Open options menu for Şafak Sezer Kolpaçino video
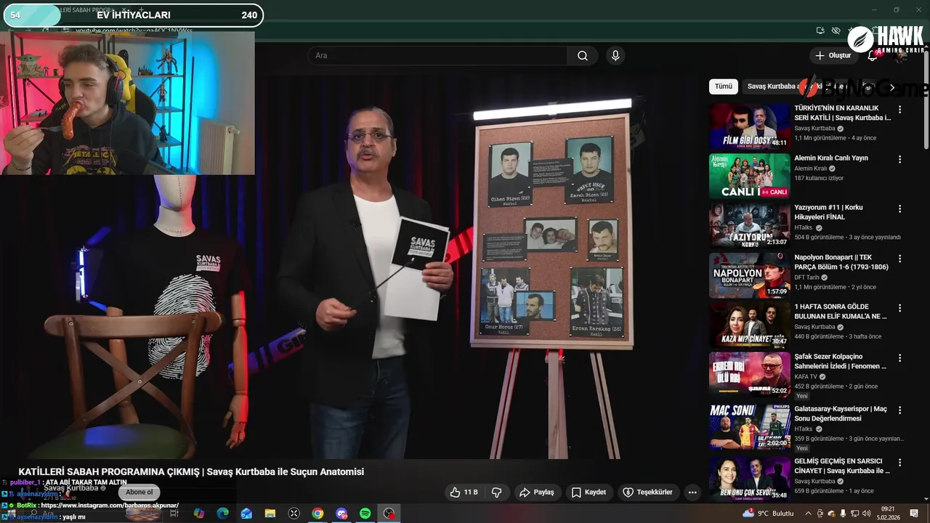Image resolution: width=930 pixels, height=523 pixels. pyautogui.click(x=899, y=357)
